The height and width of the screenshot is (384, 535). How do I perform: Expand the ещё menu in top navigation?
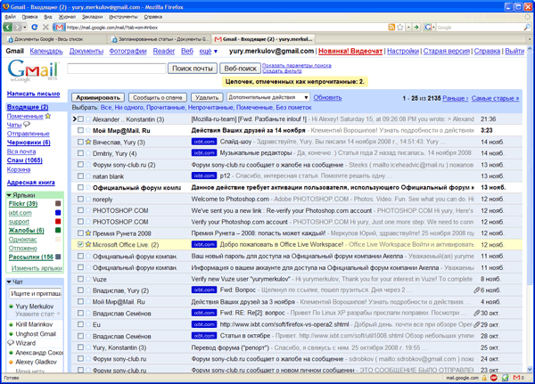click(208, 51)
